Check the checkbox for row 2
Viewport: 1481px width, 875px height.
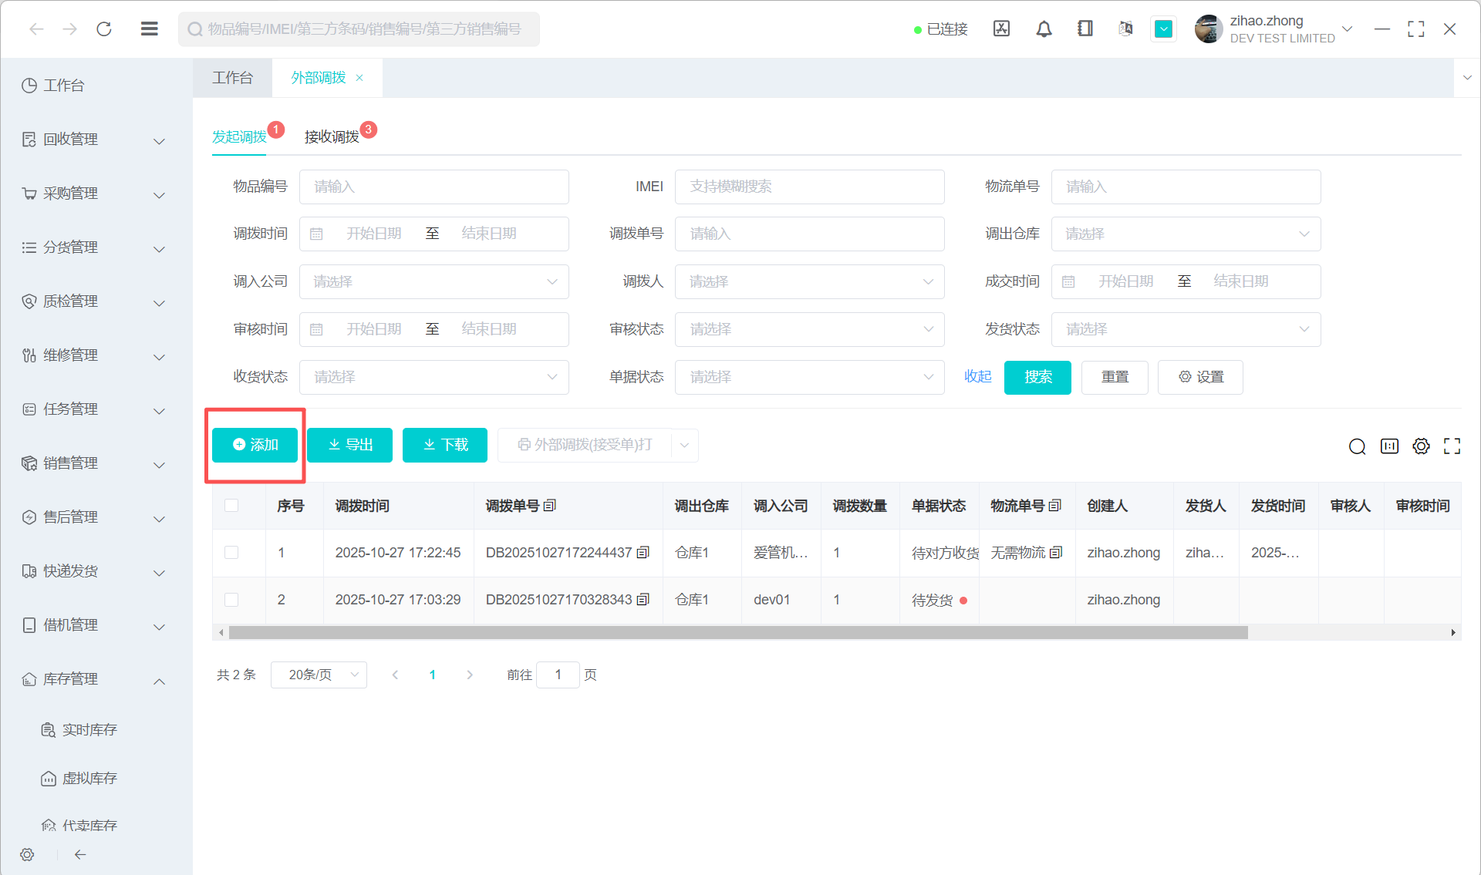[231, 600]
